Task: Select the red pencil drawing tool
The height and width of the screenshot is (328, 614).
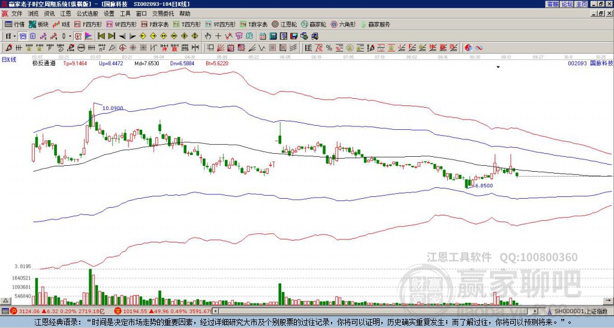Action: (x=8, y=48)
